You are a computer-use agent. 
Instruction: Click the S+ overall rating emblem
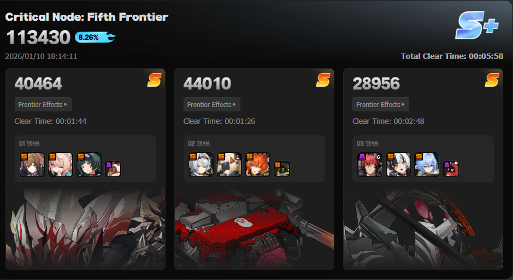coord(477,25)
